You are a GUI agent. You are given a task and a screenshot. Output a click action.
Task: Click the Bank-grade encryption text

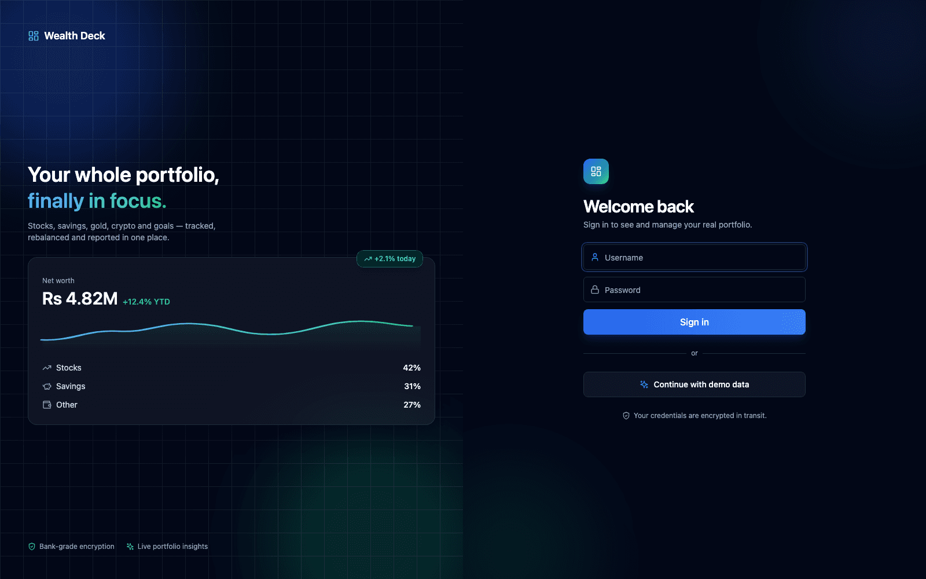tap(77, 547)
